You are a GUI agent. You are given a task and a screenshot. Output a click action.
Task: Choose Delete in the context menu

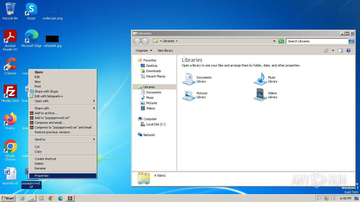(63, 164)
